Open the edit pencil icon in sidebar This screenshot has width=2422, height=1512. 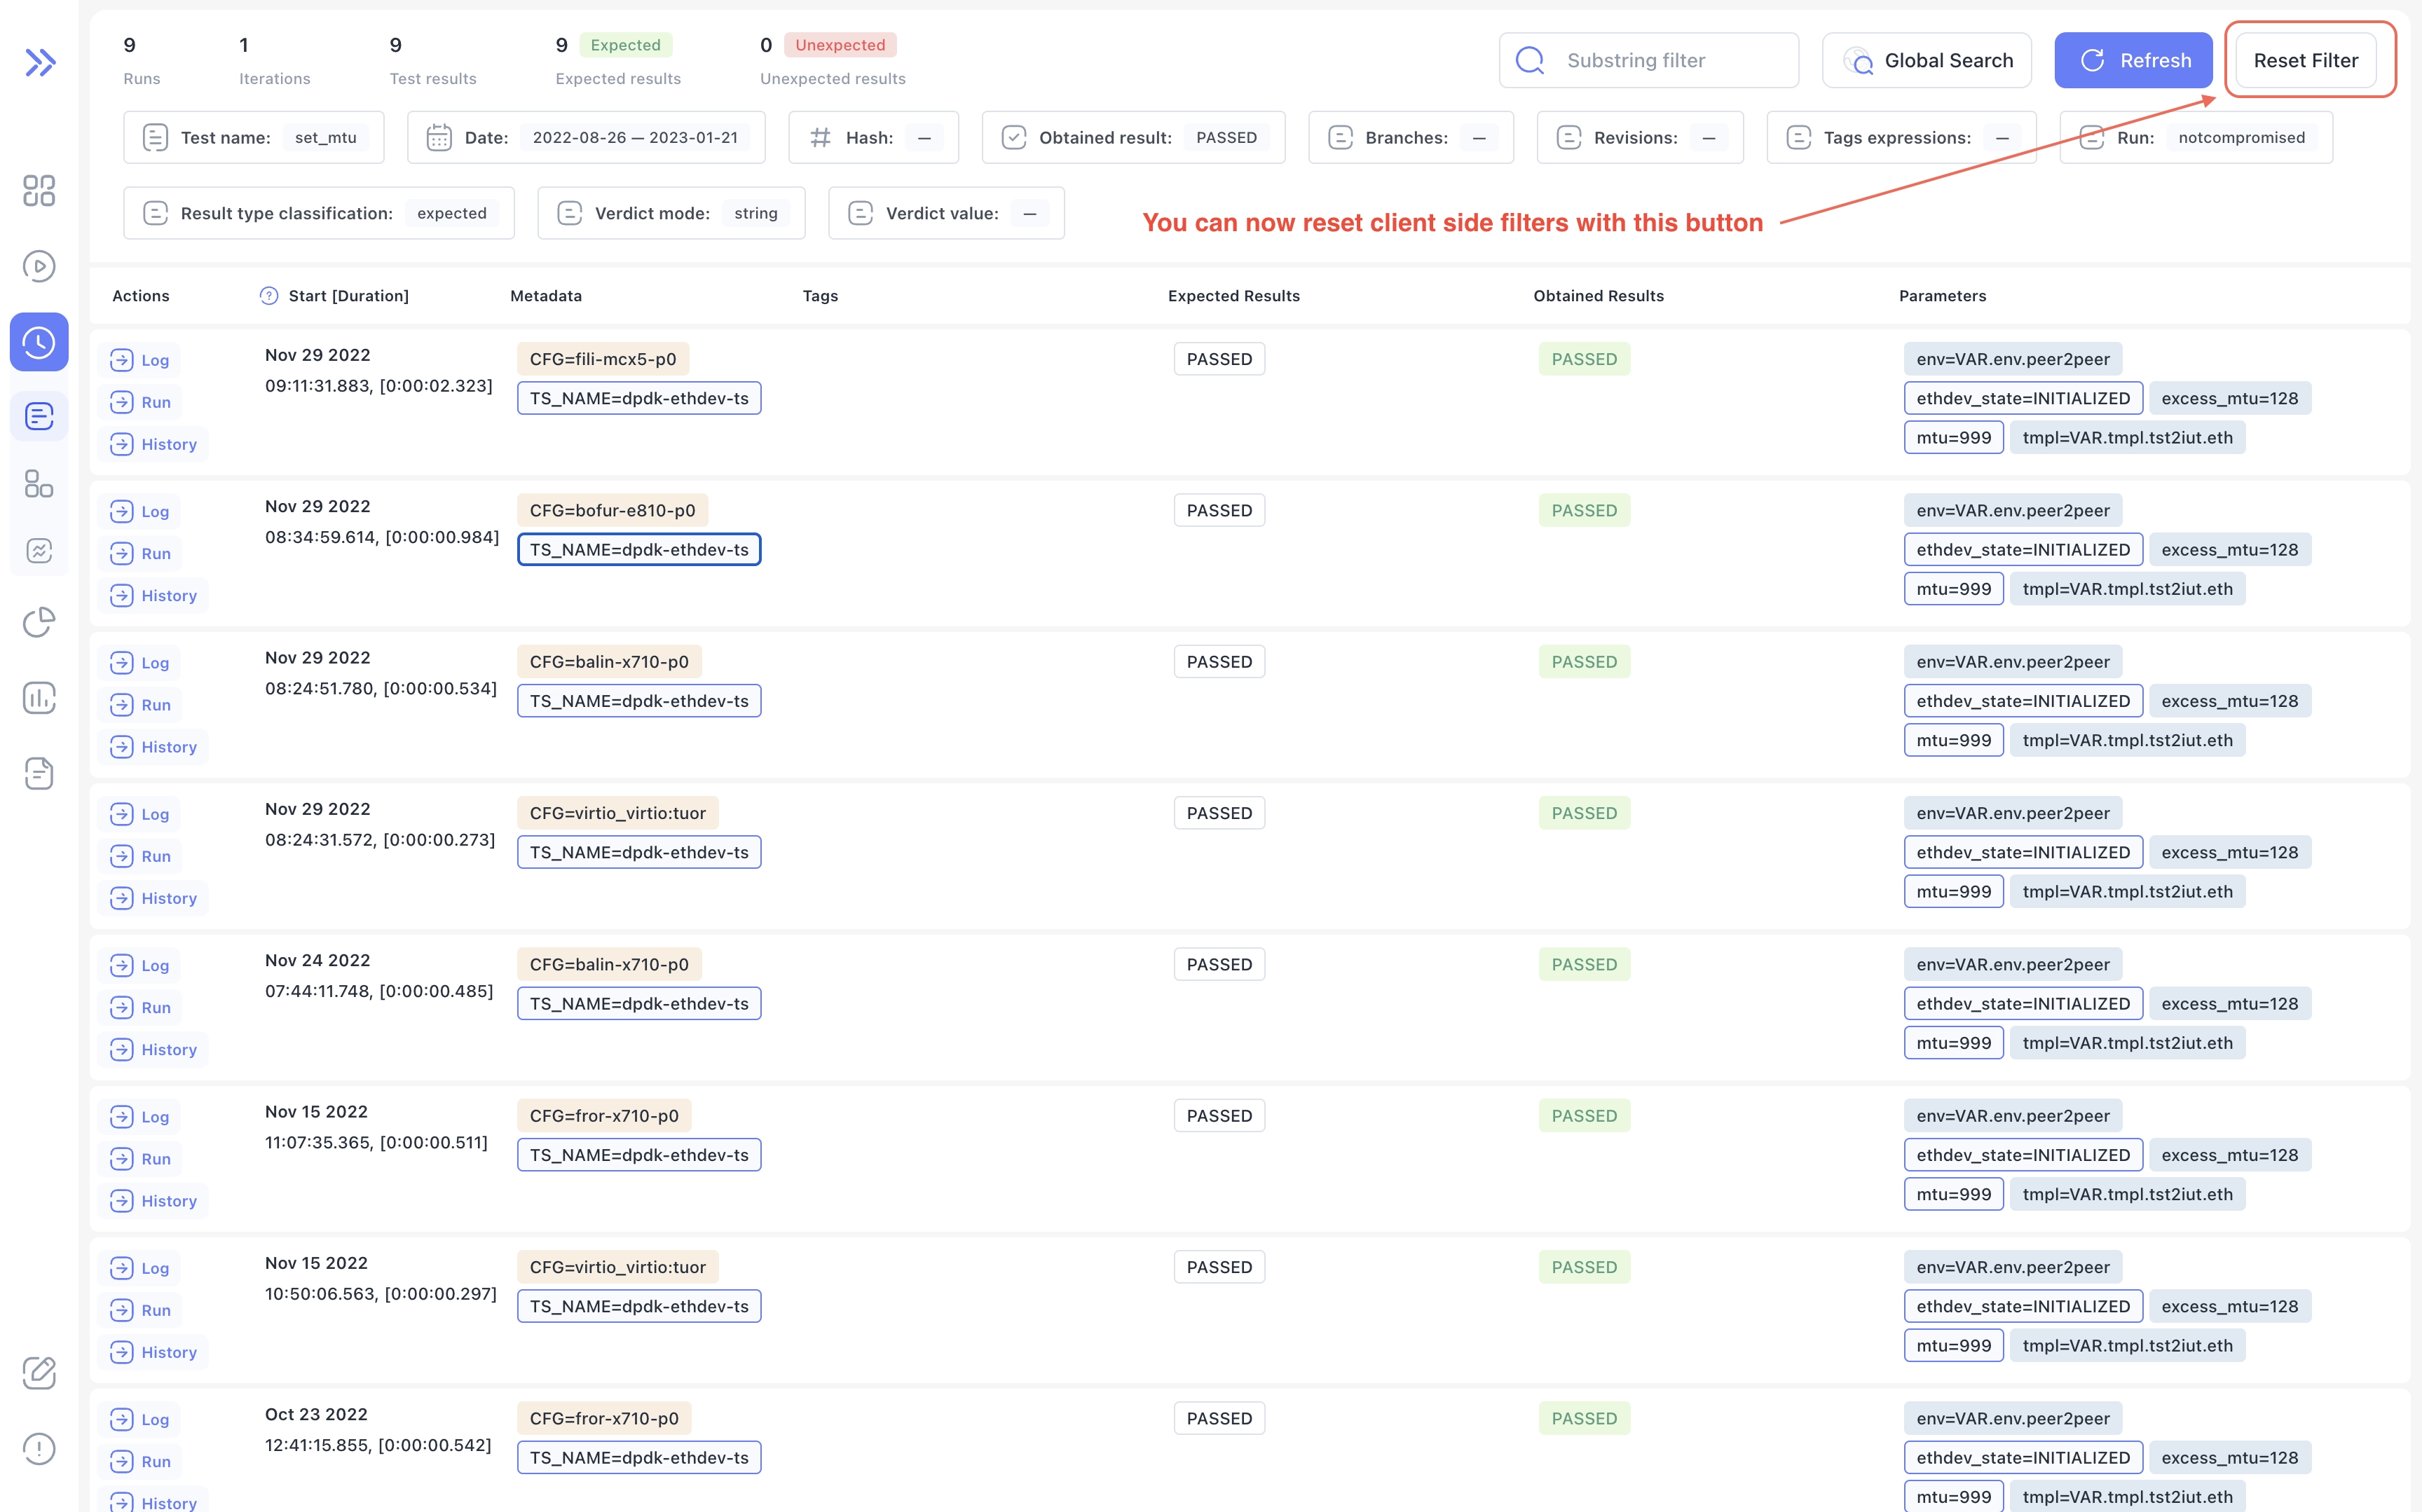click(39, 1372)
